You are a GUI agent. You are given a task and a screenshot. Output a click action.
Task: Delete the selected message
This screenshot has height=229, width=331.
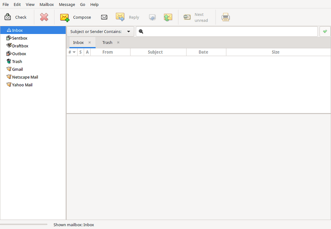[44, 17]
